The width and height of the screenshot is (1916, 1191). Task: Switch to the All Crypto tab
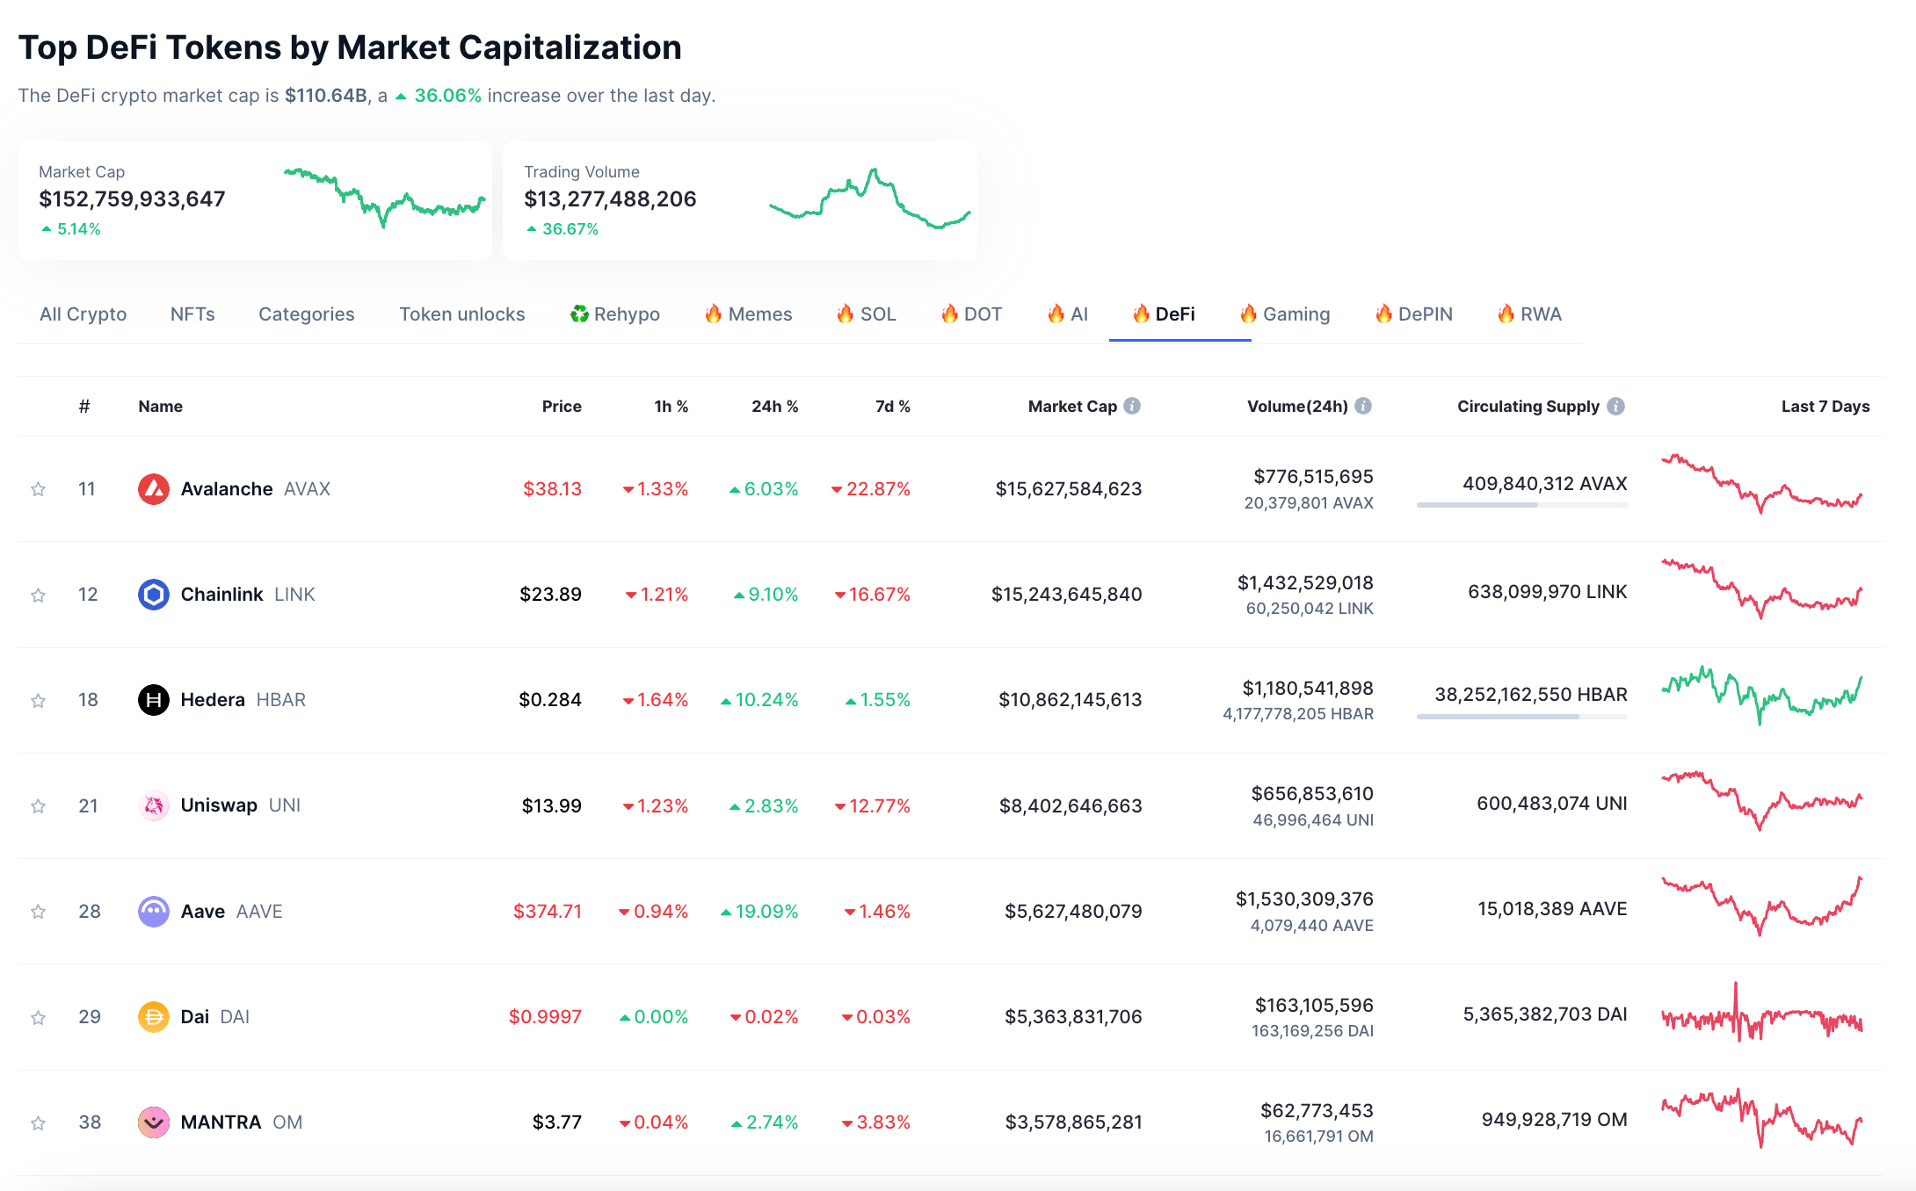click(83, 314)
